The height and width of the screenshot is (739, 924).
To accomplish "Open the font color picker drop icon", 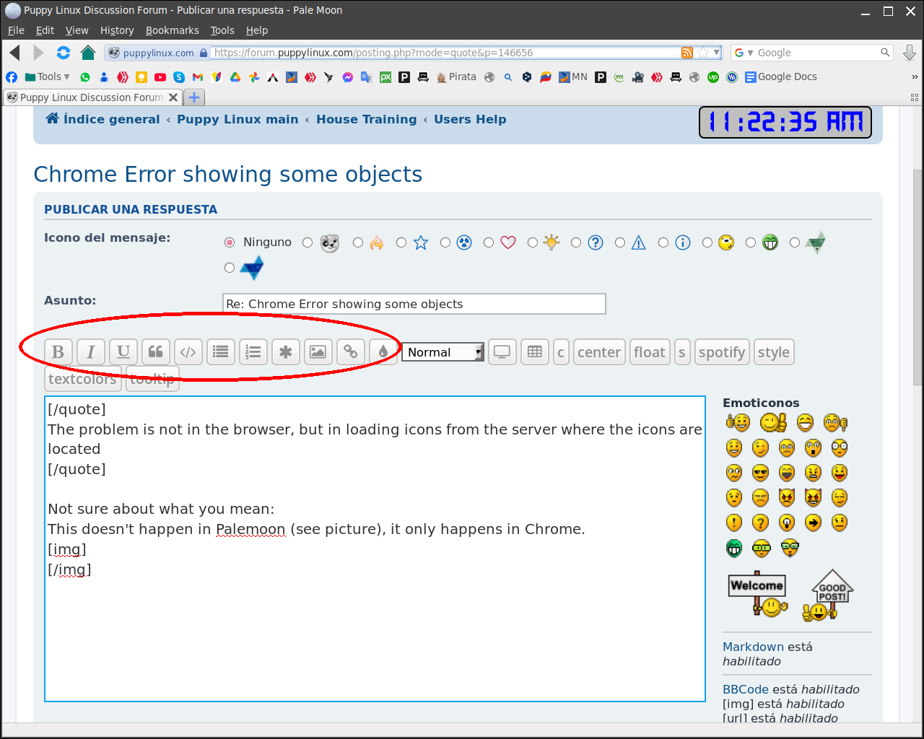I will click(383, 352).
